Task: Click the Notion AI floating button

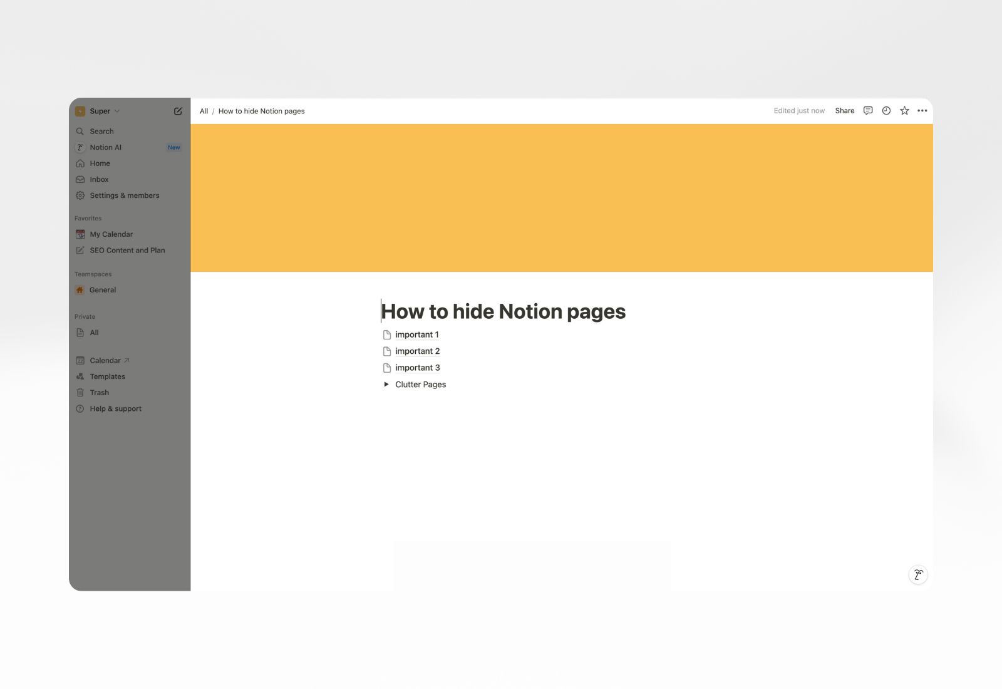Action: coord(917,574)
